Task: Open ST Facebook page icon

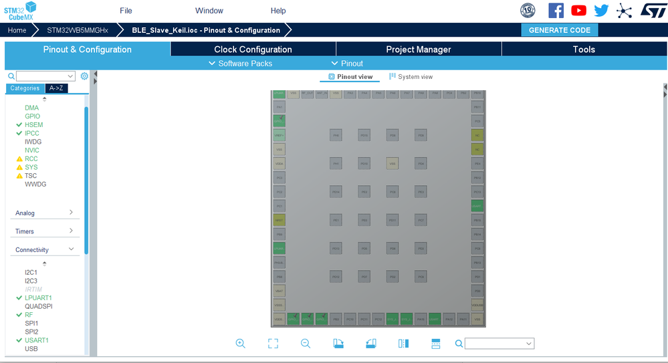Action: [x=556, y=11]
